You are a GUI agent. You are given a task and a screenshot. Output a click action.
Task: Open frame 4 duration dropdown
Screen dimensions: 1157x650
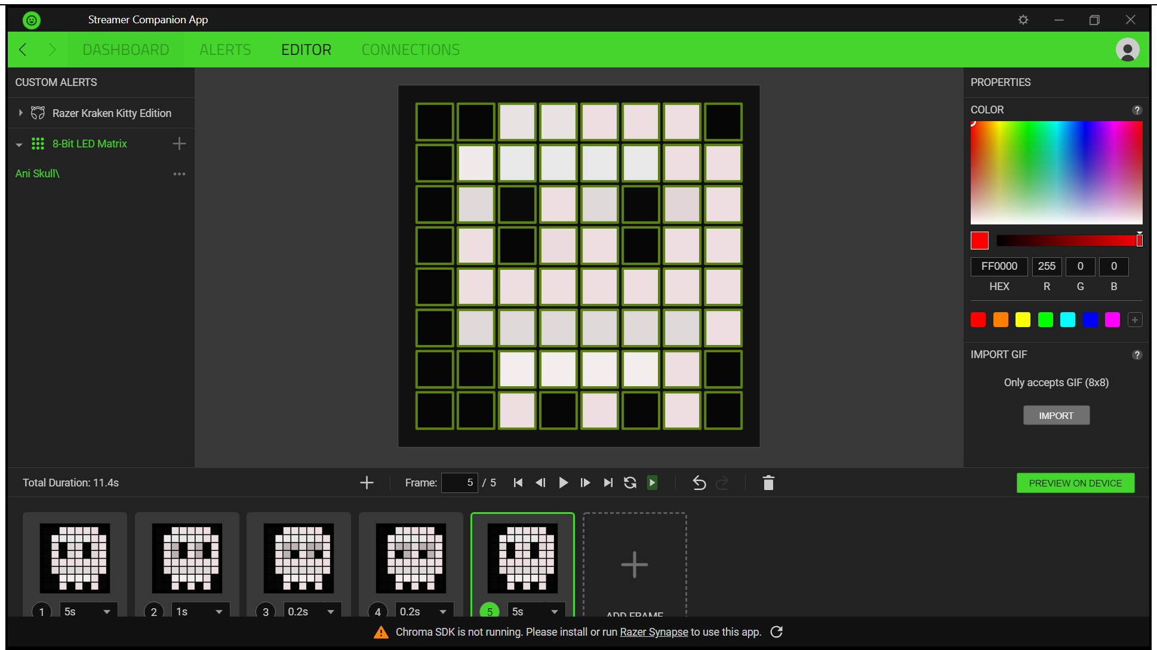(442, 611)
